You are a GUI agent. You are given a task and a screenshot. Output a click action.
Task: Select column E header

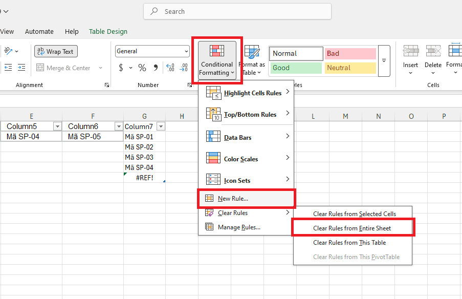(x=31, y=116)
